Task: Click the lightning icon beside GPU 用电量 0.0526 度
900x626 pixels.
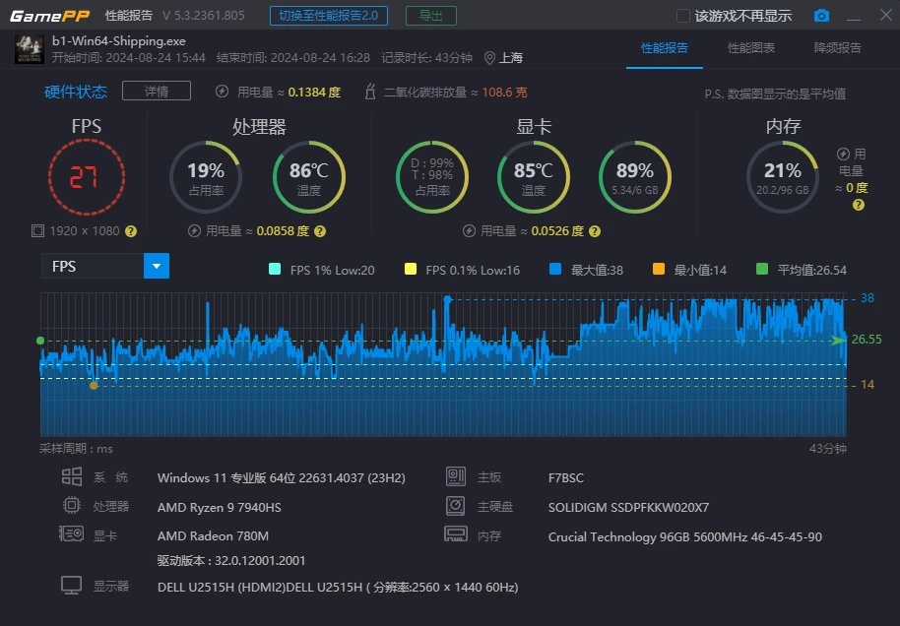Action: coord(469,230)
